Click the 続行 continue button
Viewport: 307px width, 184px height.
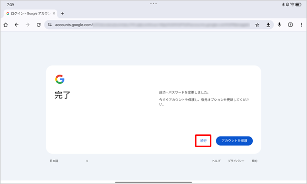(203, 141)
